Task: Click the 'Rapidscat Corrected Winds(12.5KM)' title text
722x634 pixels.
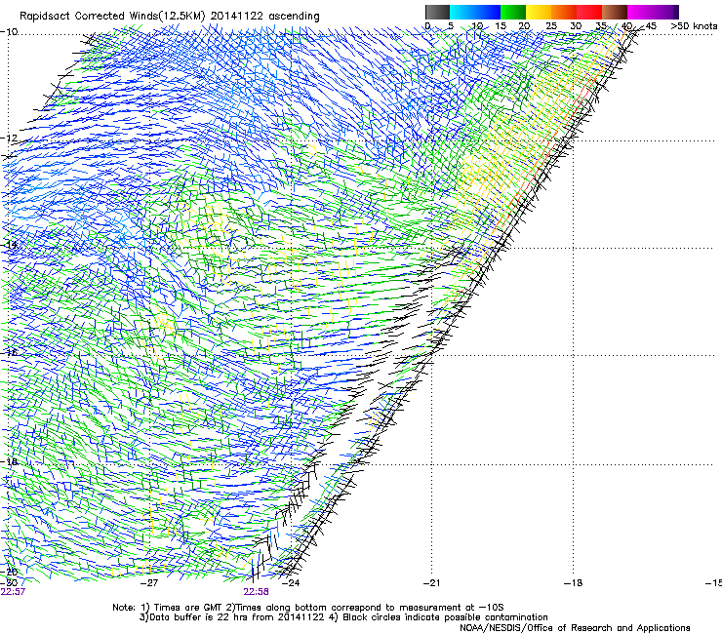Action: tap(112, 17)
